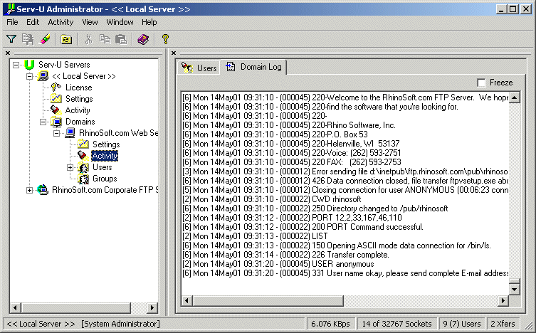Click the log's vertical scrollbar up arrow
536x333 pixels.
pos(515,97)
